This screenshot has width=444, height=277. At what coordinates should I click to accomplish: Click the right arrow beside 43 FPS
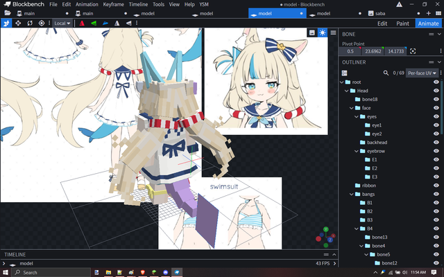pos(334,263)
